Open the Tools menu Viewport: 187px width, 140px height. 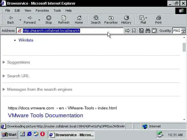57,10
